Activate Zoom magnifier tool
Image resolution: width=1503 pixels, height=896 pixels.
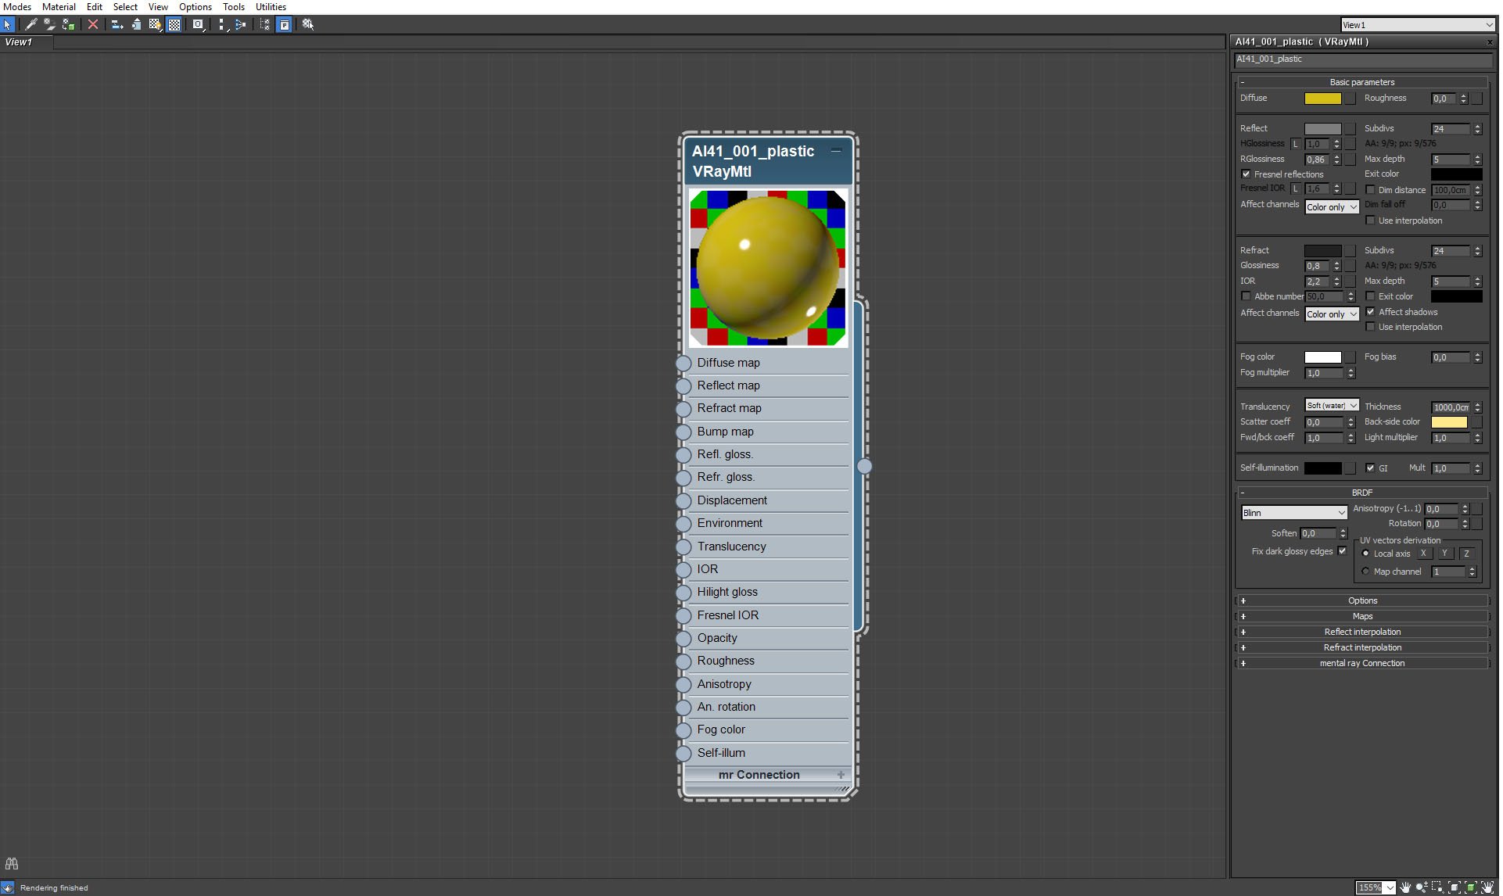1422,887
